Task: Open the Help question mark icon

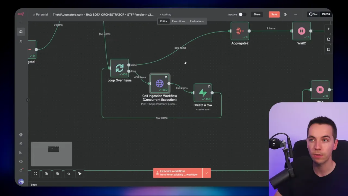Action: (21, 161)
